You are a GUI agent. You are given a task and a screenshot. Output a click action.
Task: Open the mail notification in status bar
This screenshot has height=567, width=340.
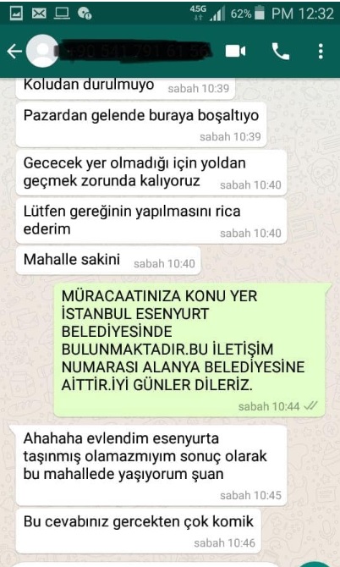click(39, 14)
